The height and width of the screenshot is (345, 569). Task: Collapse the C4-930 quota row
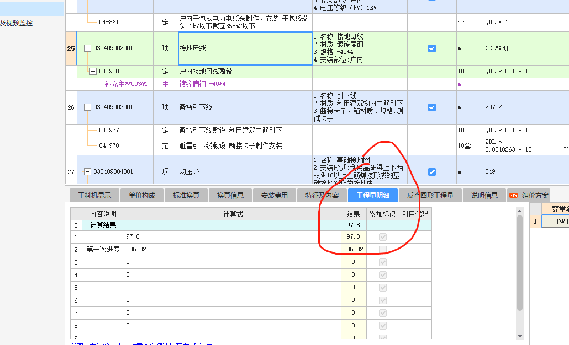(93, 71)
